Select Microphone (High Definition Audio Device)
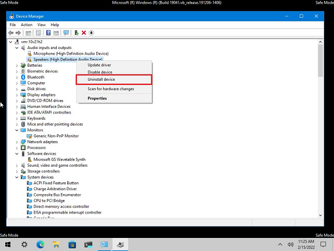Image resolution: width=334 pixels, height=251 pixels. [x=71, y=54]
